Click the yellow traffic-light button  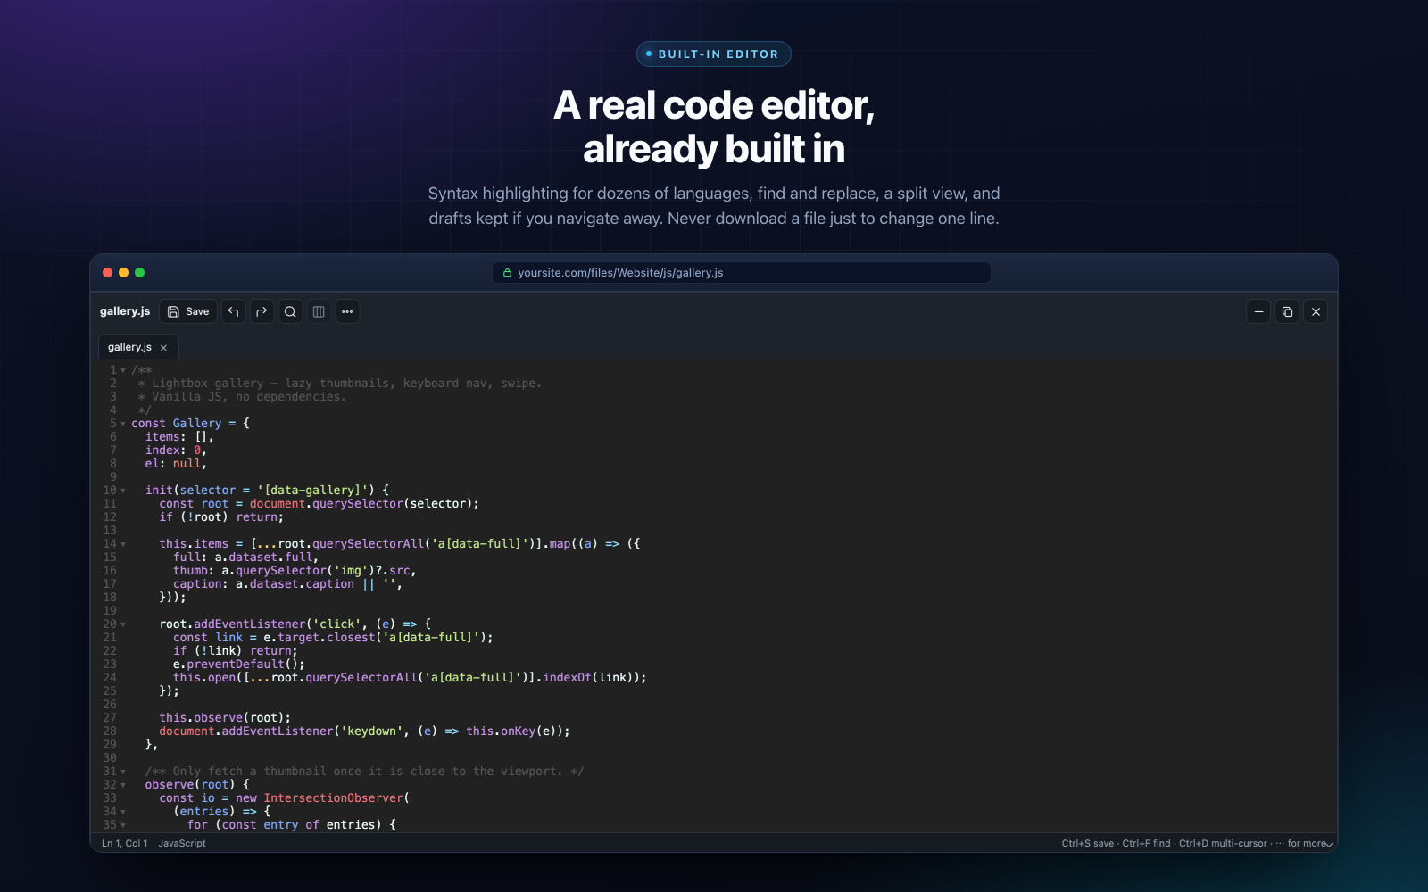[123, 273]
